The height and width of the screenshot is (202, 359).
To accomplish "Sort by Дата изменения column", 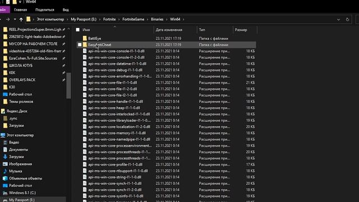I will (x=169, y=30).
